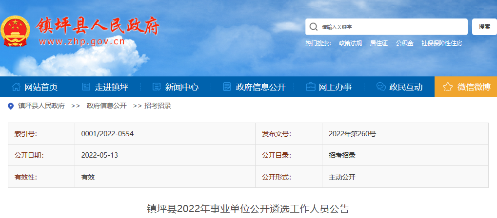Click the document icon beside 政府信息公开

(227, 87)
